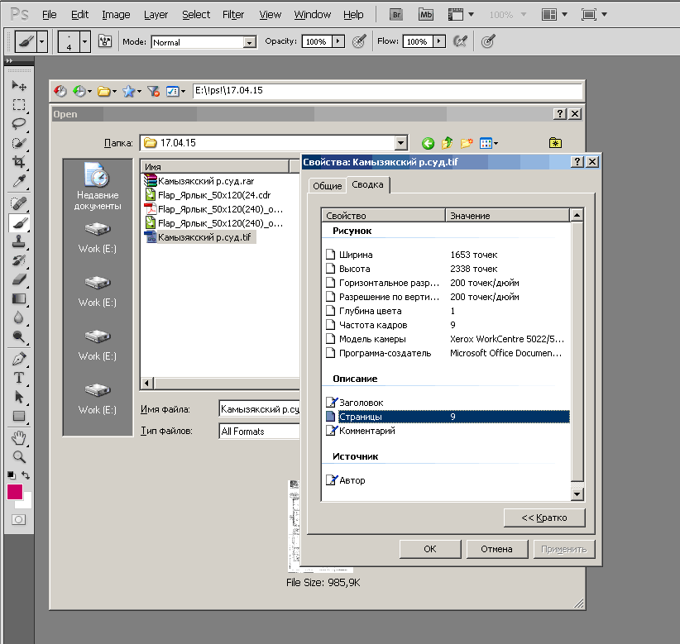The image size is (680, 644).
Task: Select the Камызякский р.суд.rar file
Action: pyautogui.click(x=206, y=181)
